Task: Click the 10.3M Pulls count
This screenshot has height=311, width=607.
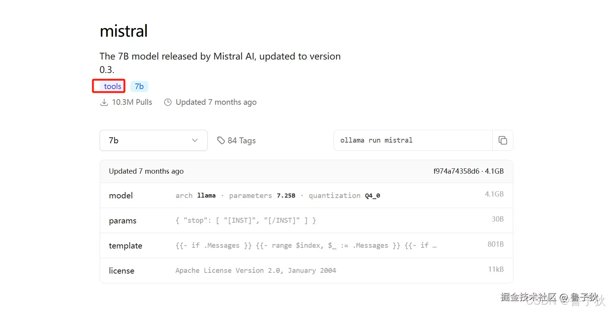Action: pos(132,102)
